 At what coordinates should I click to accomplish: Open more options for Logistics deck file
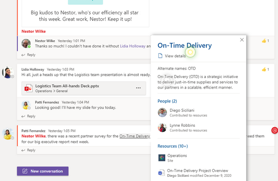(138, 88)
